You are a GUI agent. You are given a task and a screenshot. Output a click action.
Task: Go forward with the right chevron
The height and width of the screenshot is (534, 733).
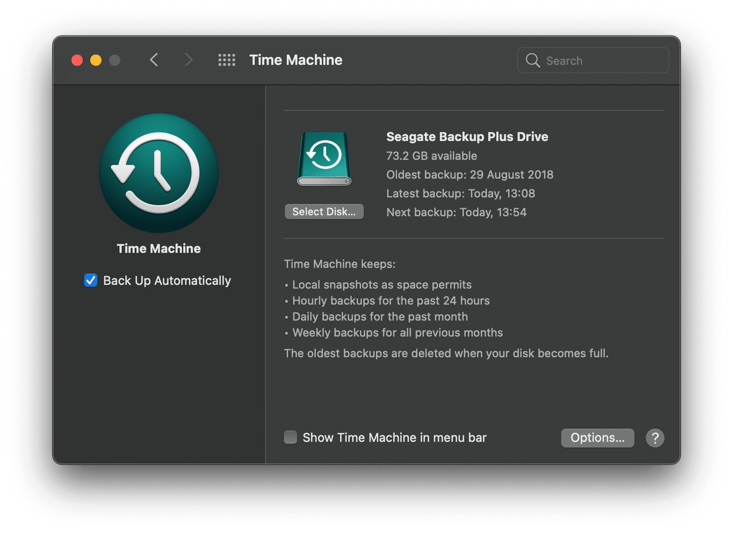coord(189,60)
